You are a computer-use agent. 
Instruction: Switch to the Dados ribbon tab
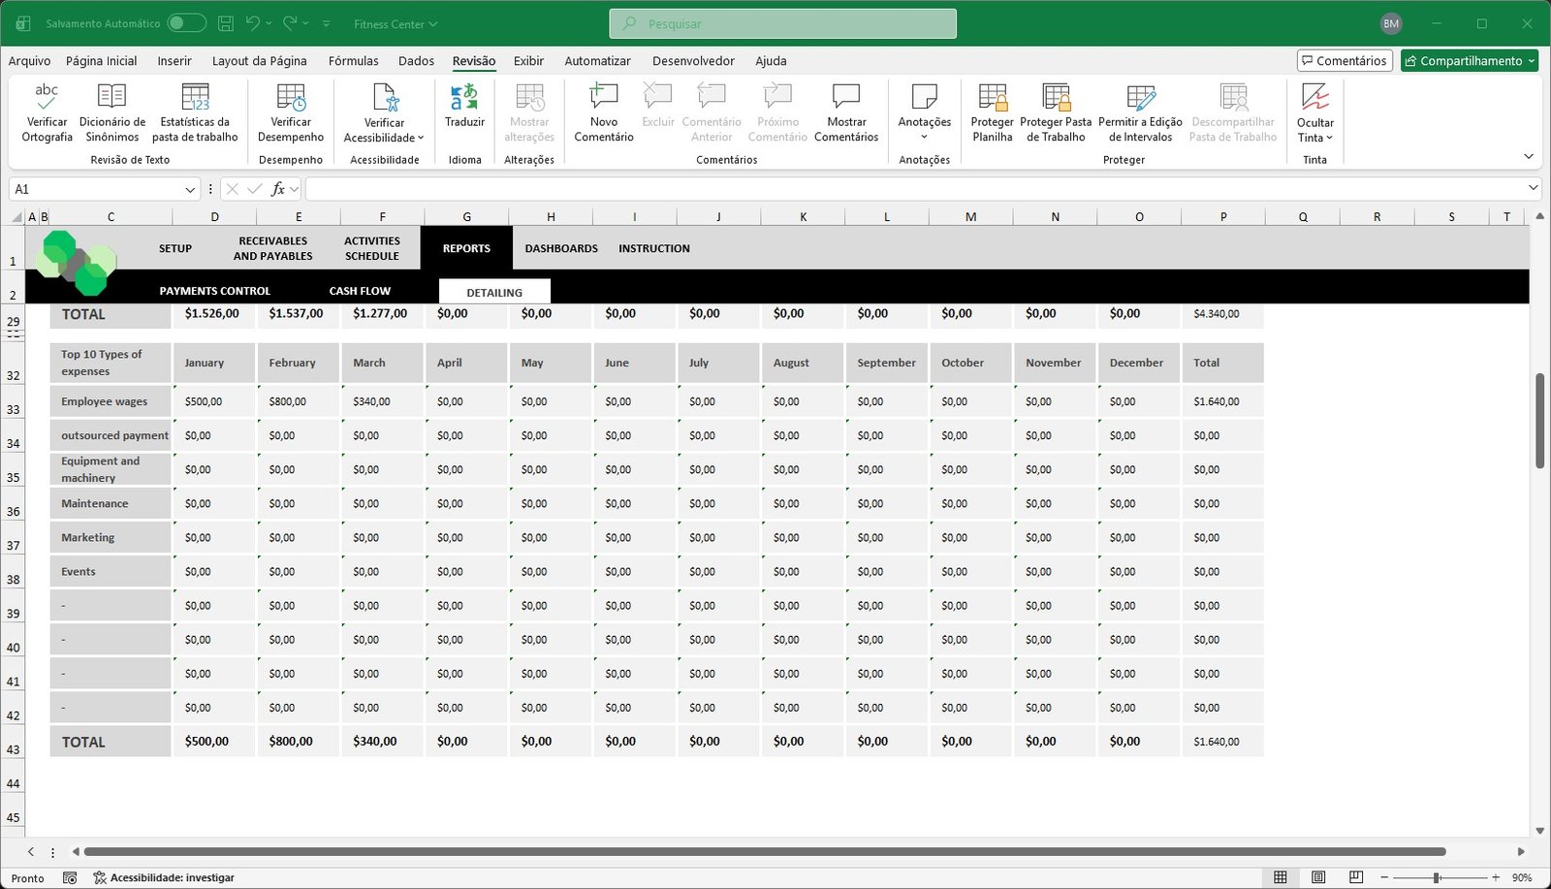pos(416,61)
